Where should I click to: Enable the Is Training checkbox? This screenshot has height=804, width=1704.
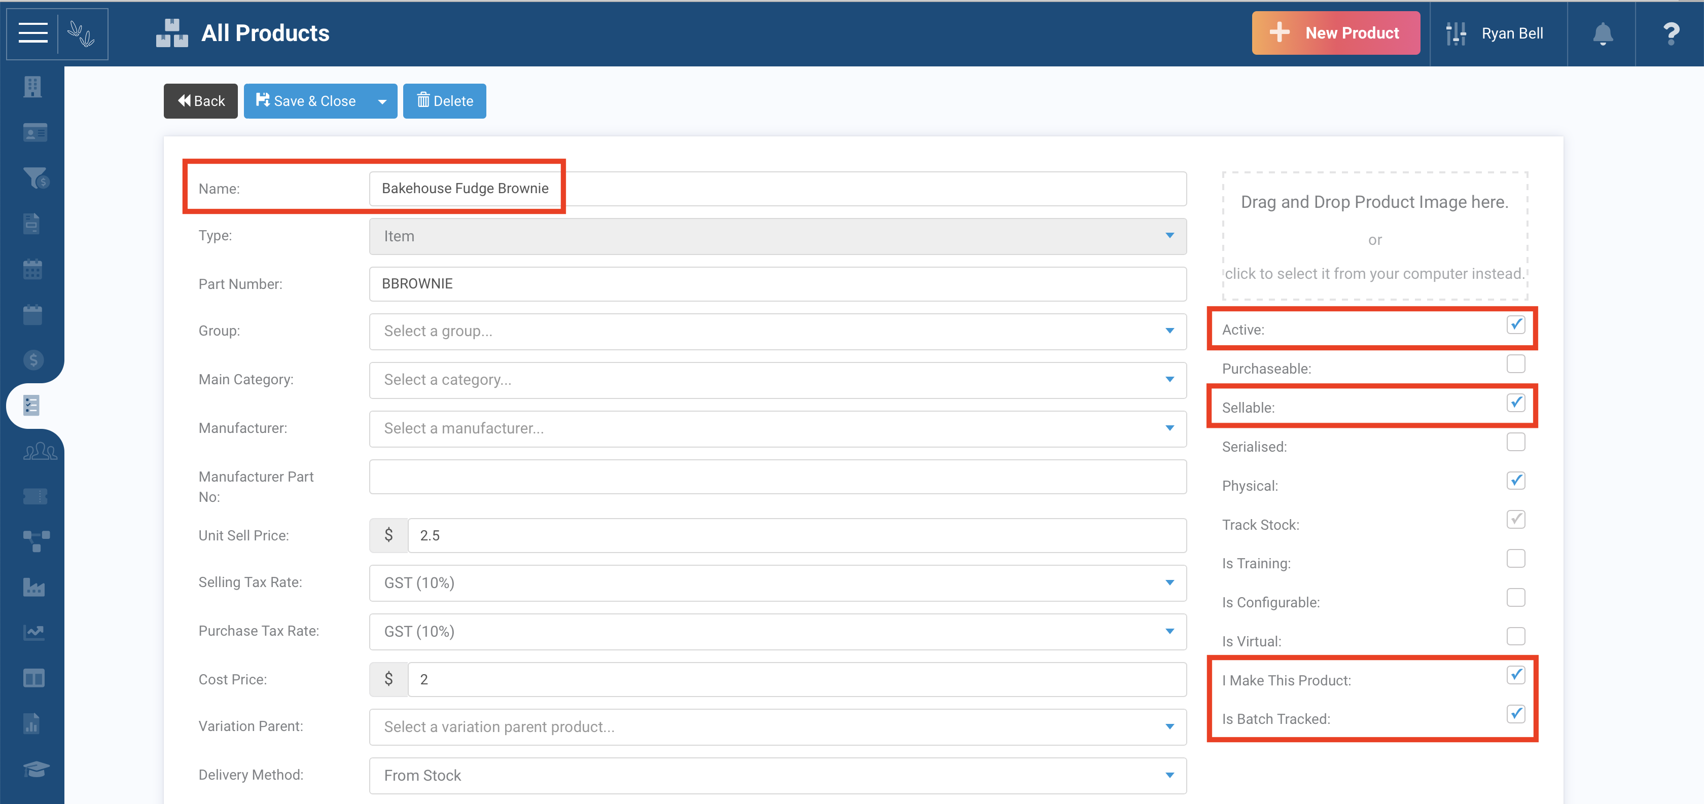(x=1515, y=559)
